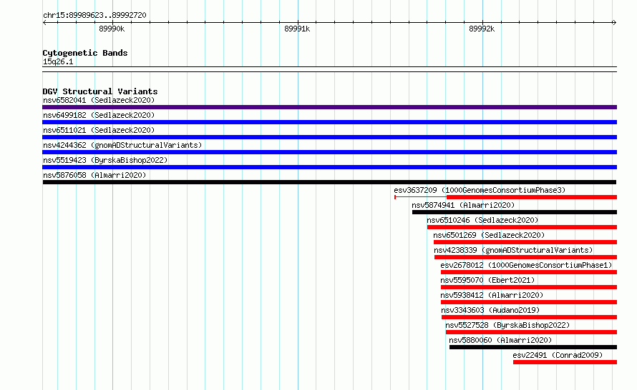
Task: Select the dark purple nsv6582041 variant bar
Action: (329, 107)
